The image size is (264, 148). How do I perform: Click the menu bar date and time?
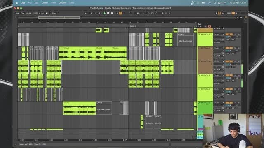[237, 3]
